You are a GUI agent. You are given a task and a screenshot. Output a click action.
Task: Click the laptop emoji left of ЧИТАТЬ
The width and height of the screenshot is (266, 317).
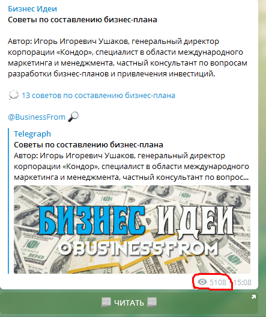(x=106, y=303)
